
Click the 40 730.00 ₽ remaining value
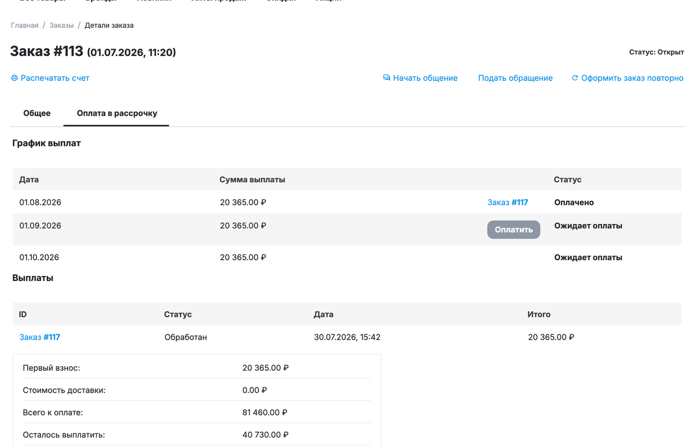pyautogui.click(x=265, y=435)
